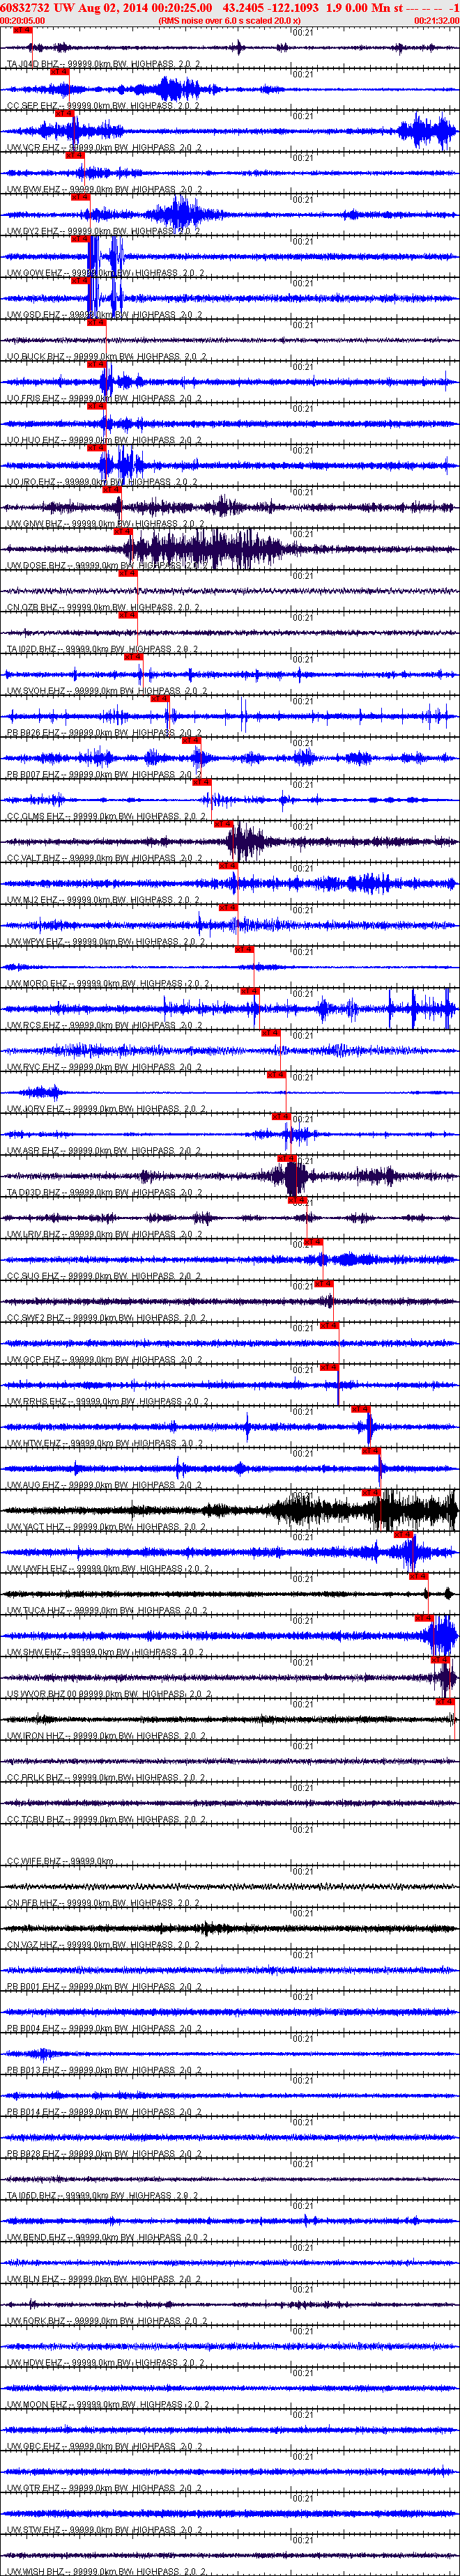
Task: Select the UO BUCK BHZ station label
Action: click(x=107, y=357)
